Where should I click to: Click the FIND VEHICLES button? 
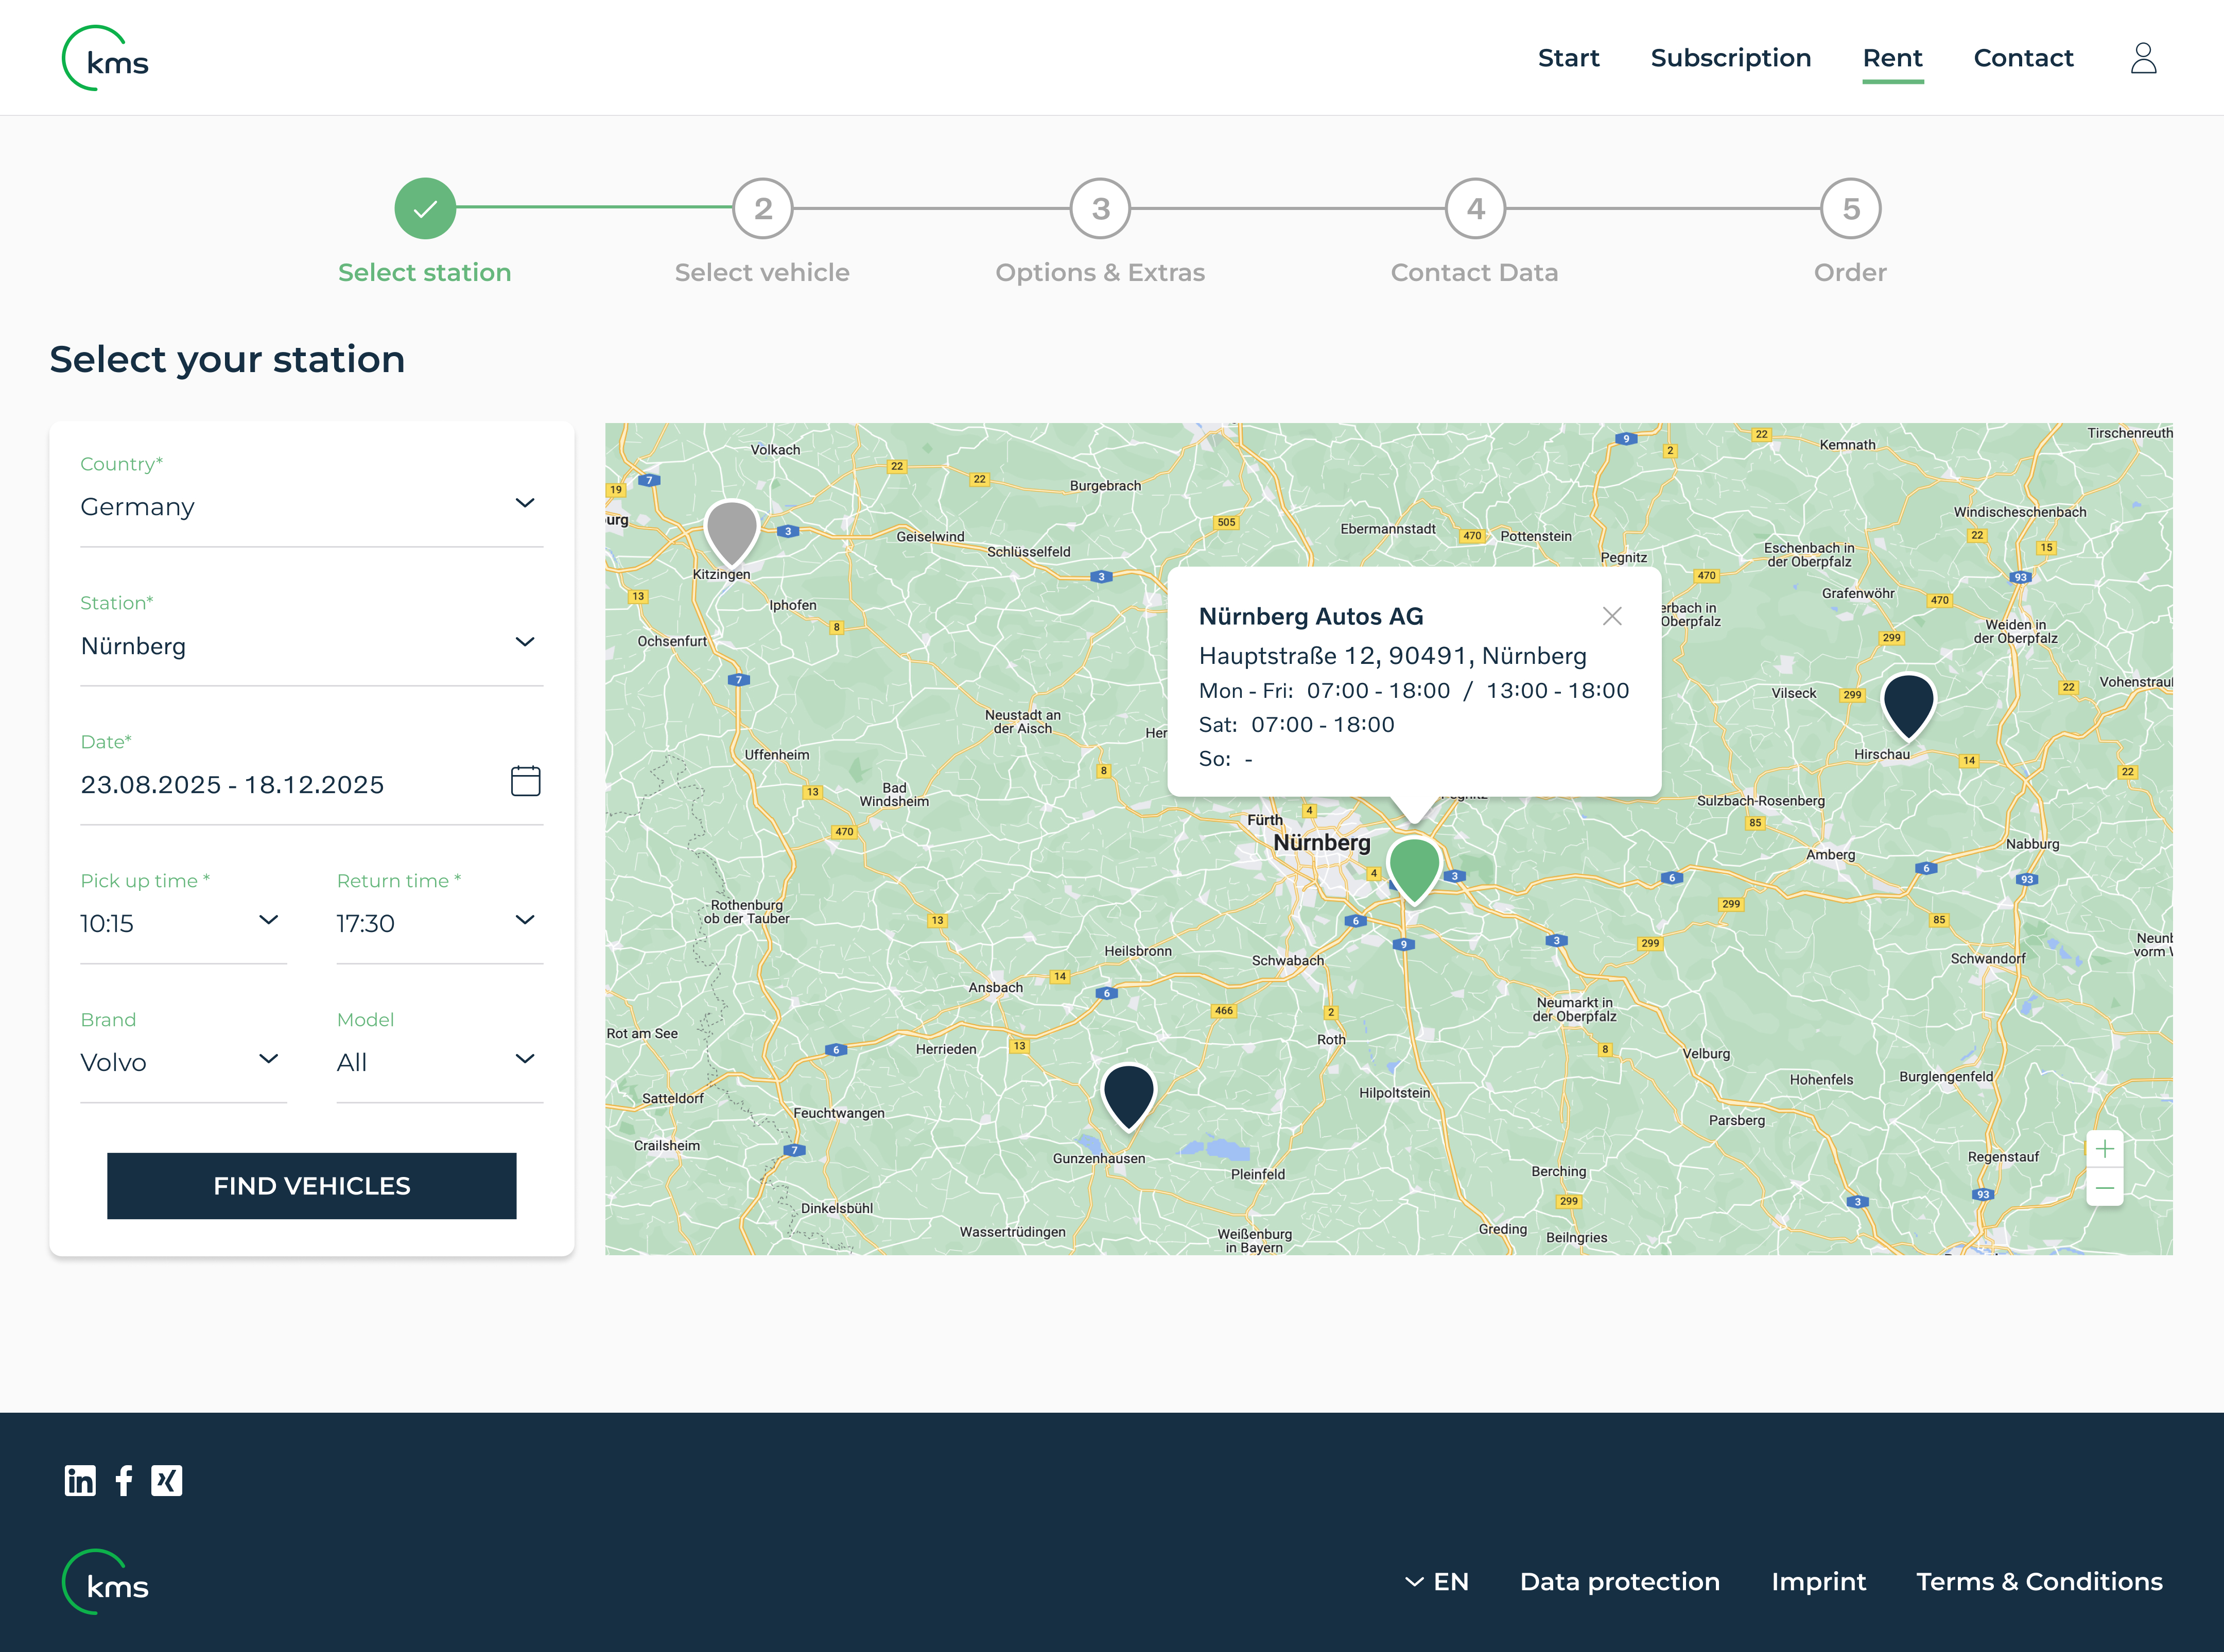coord(311,1186)
